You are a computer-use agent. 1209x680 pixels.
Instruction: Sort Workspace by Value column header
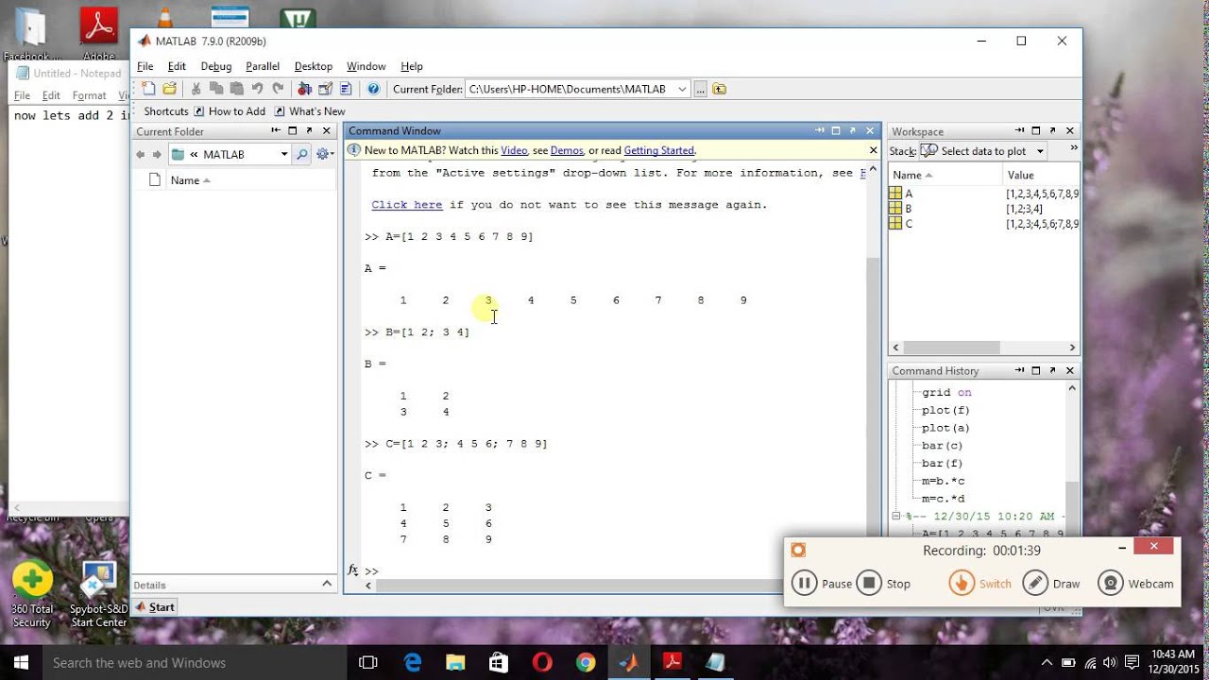tap(1040, 175)
